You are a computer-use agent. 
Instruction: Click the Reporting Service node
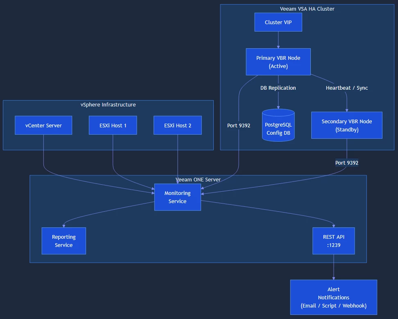click(64, 241)
